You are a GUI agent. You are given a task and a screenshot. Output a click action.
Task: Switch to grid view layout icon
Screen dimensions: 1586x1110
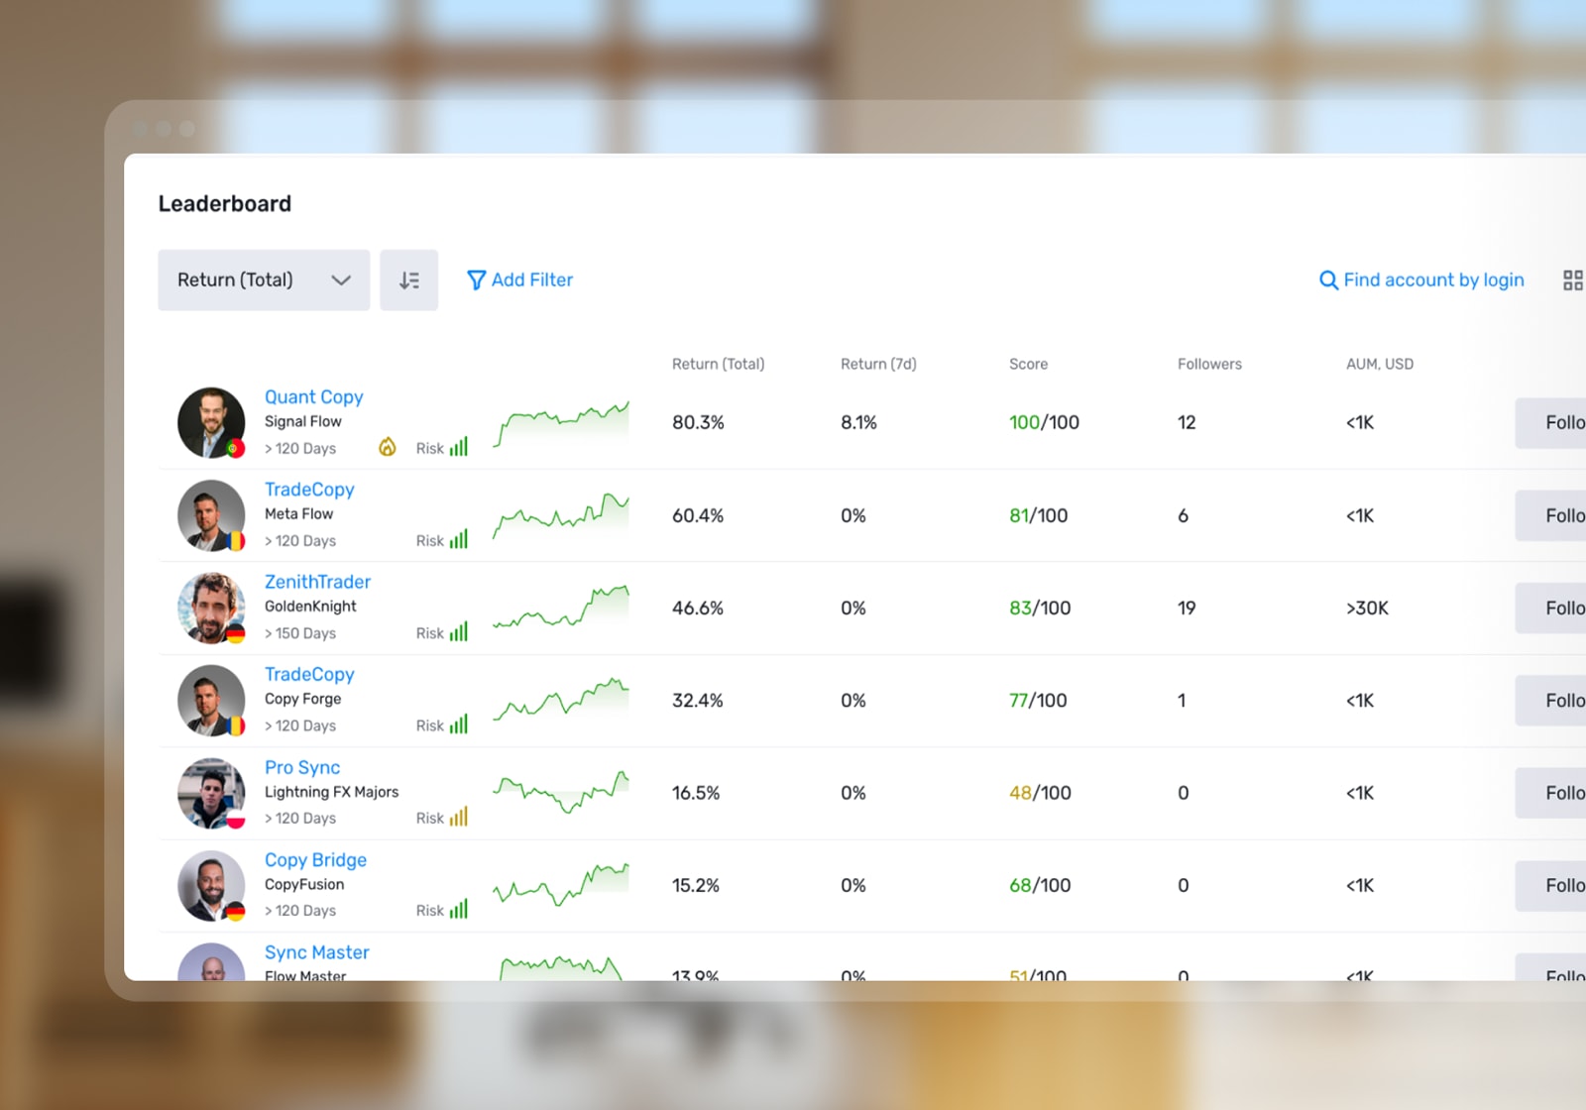pyautogui.click(x=1572, y=280)
